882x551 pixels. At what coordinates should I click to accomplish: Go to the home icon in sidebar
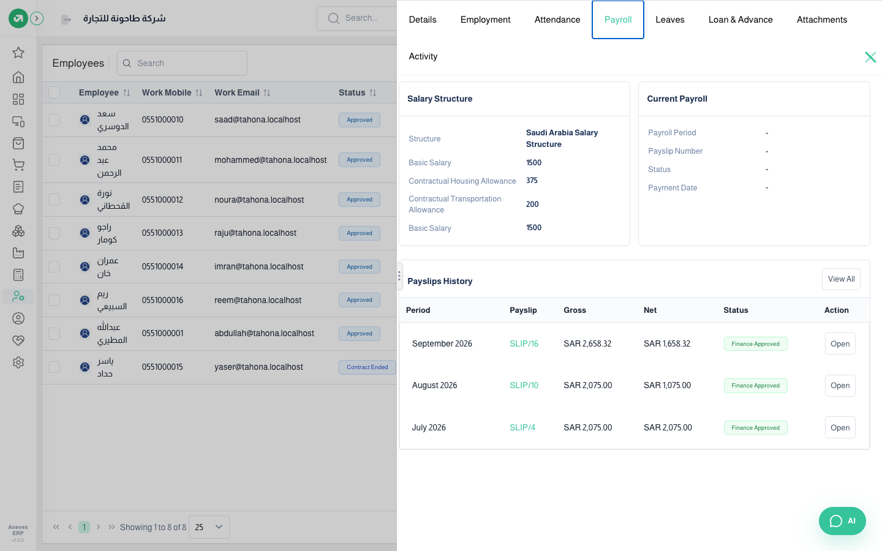click(18, 77)
